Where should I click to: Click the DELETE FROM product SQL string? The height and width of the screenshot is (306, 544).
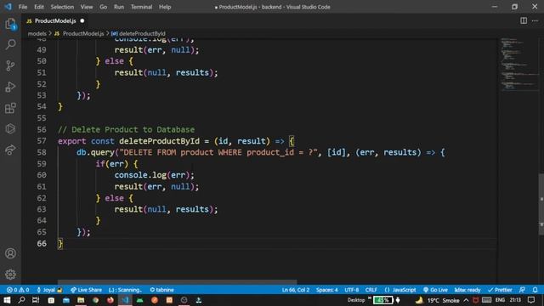[218, 152]
